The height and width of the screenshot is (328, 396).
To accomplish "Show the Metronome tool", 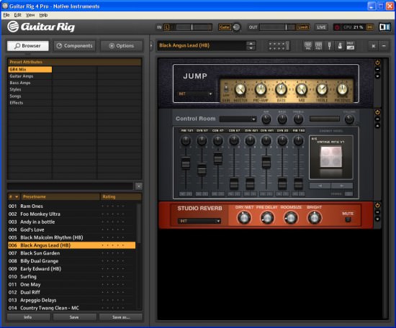I will tap(340, 45).
